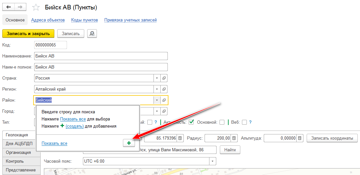Open the Регион field record icon
The image size is (360, 175).
point(164,89)
